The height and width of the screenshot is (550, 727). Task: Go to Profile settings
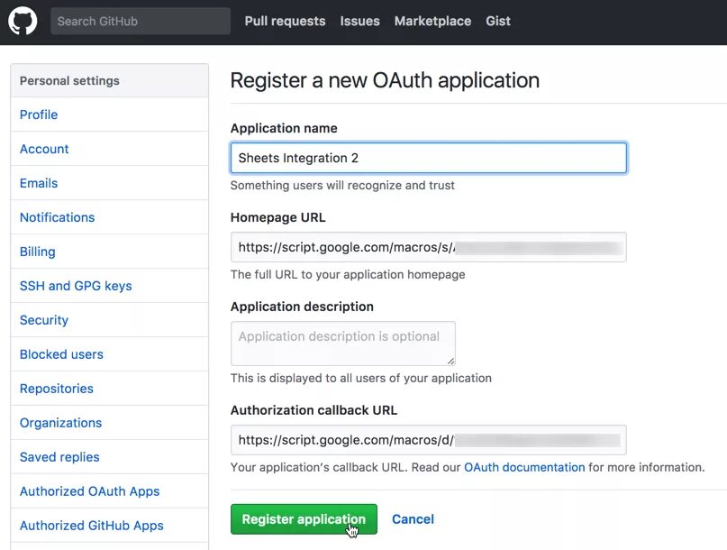[38, 115]
